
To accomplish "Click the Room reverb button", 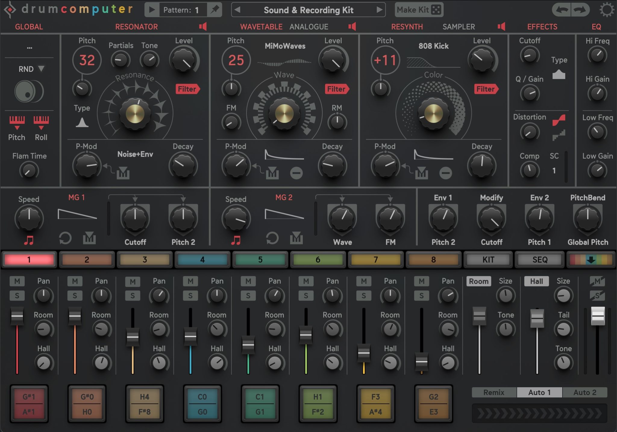I will click(x=479, y=281).
